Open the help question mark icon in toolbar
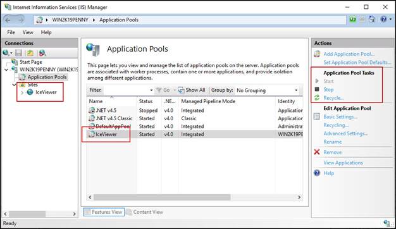The height and width of the screenshot is (229, 396). point(383,19)
